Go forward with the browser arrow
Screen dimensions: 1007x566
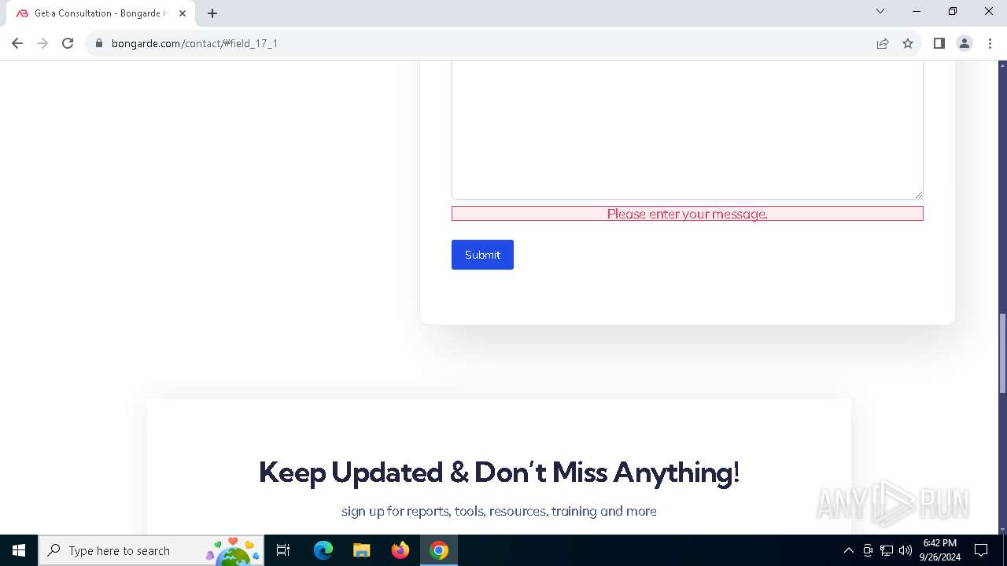click(x=42, y=43)
